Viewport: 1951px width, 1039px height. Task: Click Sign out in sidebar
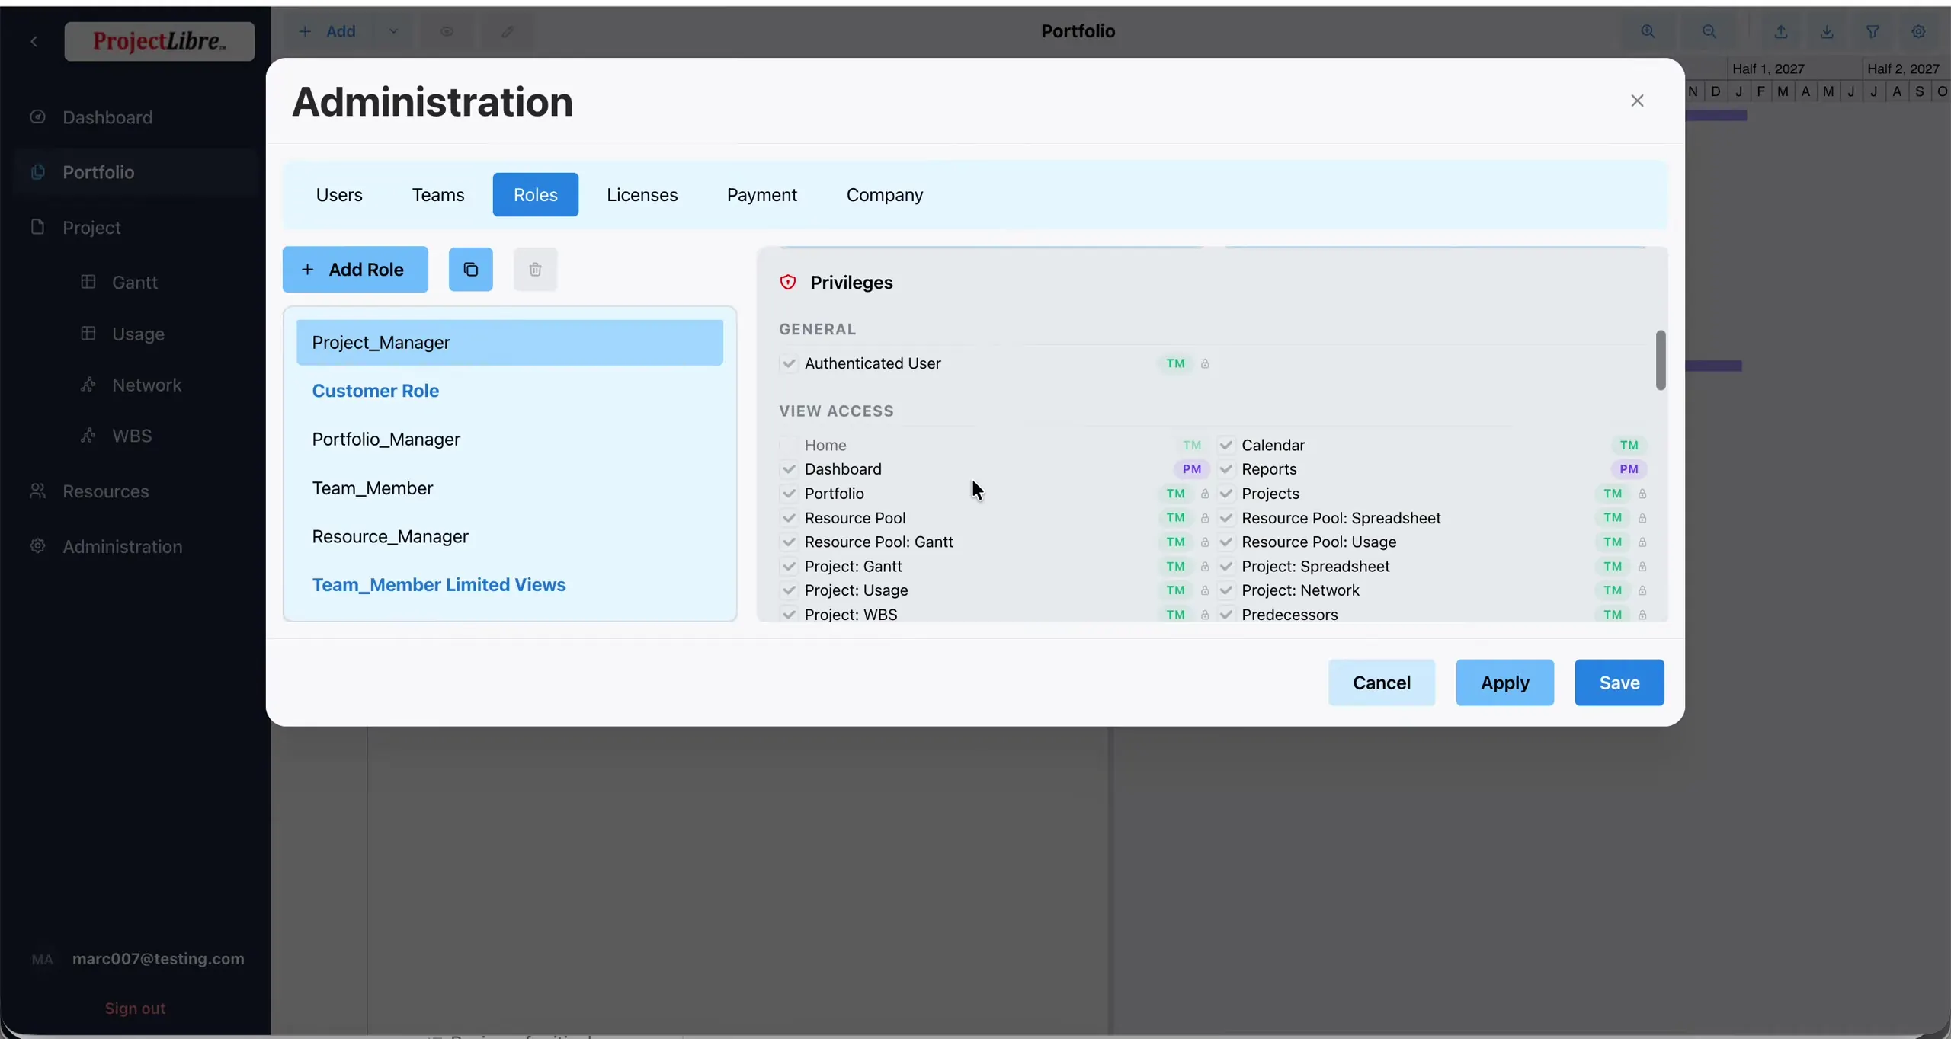135,1009
